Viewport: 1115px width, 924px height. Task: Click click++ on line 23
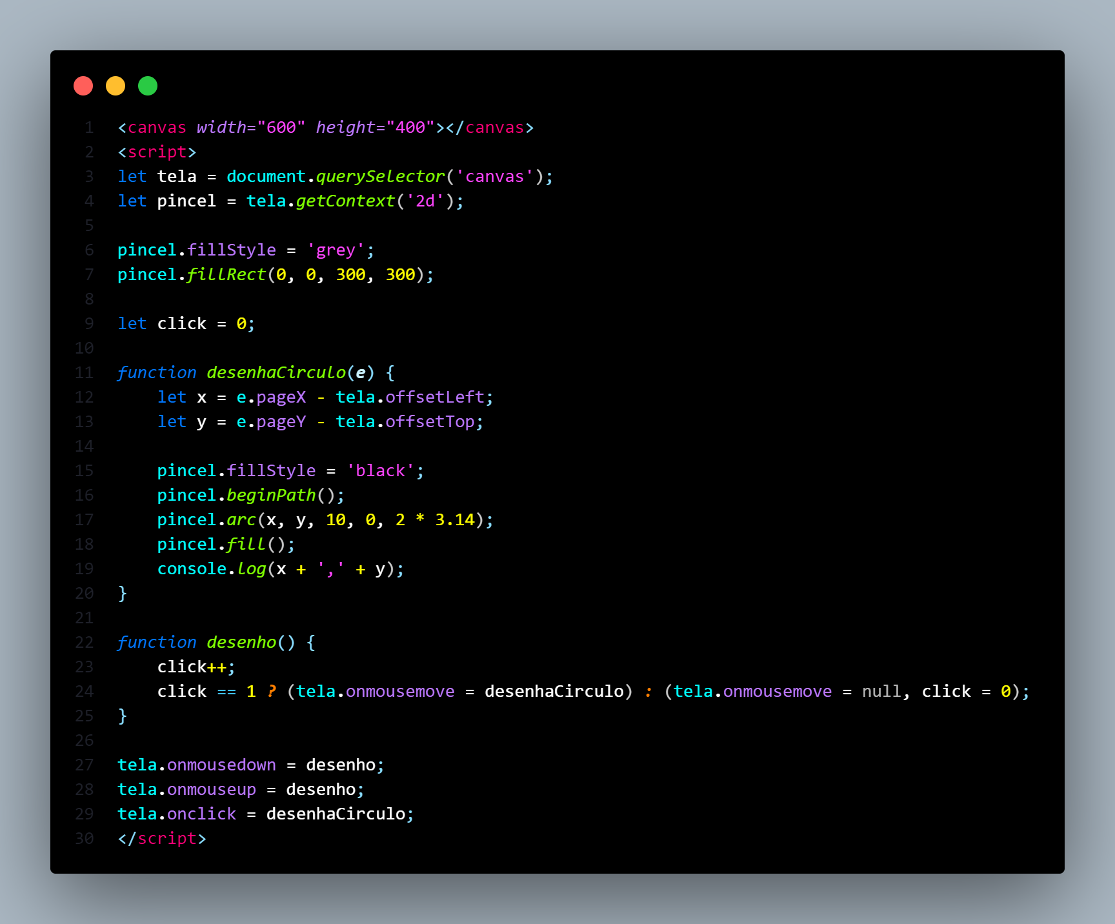pyautogui.click(x=192, y=667)
